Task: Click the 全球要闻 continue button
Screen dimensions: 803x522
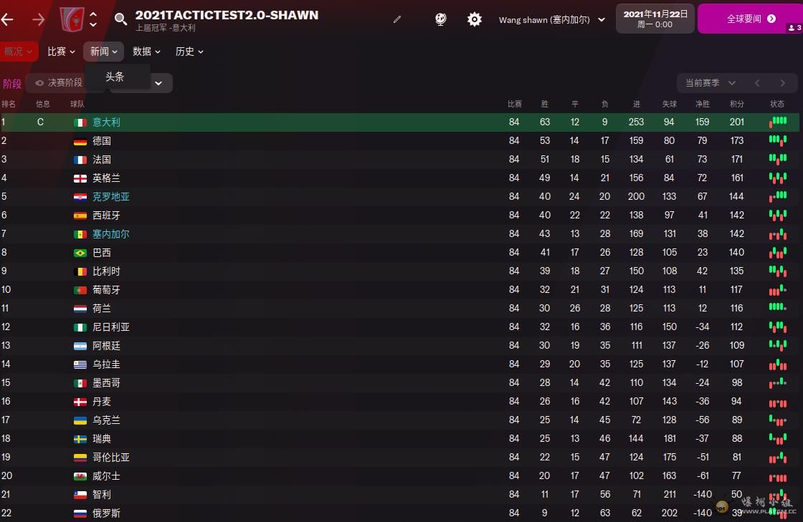Action: coord(750,19)
